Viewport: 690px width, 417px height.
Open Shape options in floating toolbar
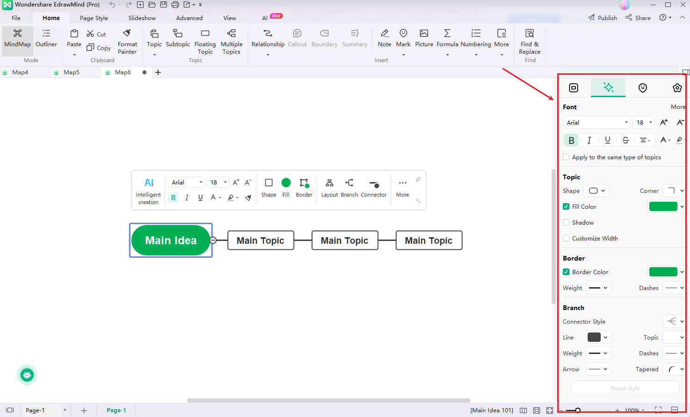pos(269,188)
